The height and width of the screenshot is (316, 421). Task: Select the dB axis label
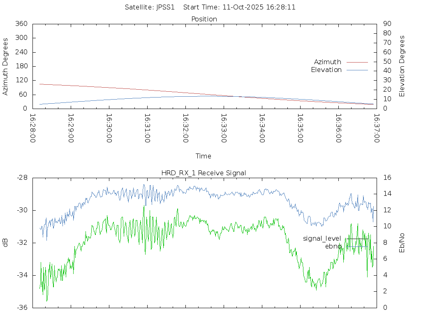6,243
